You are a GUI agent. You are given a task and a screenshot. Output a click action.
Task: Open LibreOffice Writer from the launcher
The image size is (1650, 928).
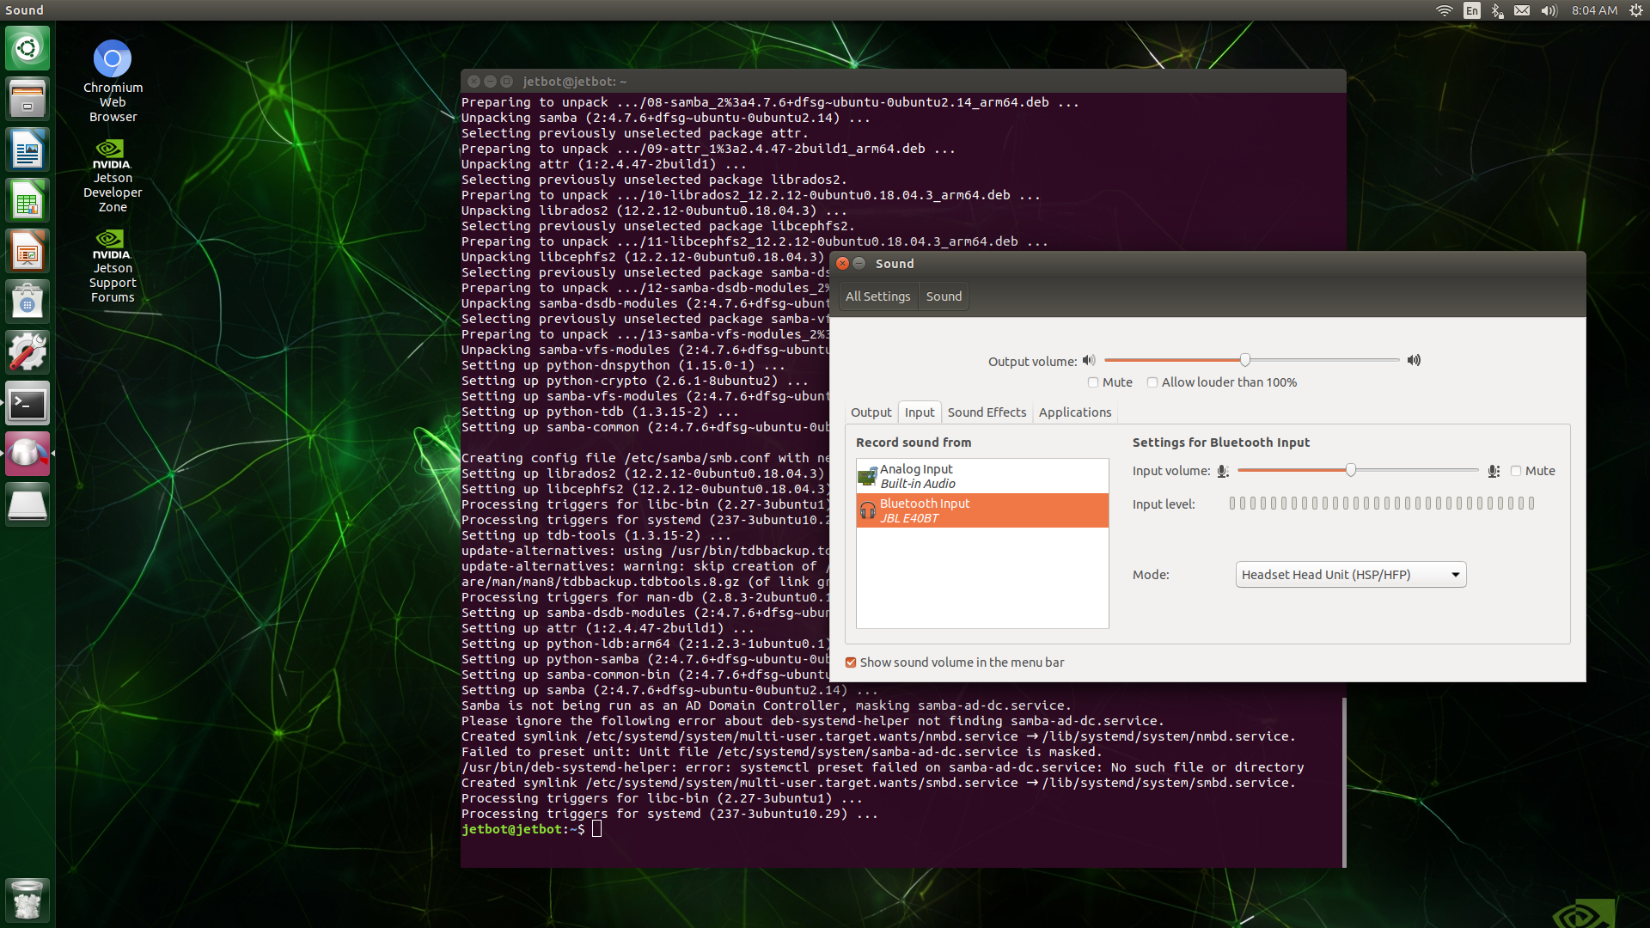coord(27,150)
